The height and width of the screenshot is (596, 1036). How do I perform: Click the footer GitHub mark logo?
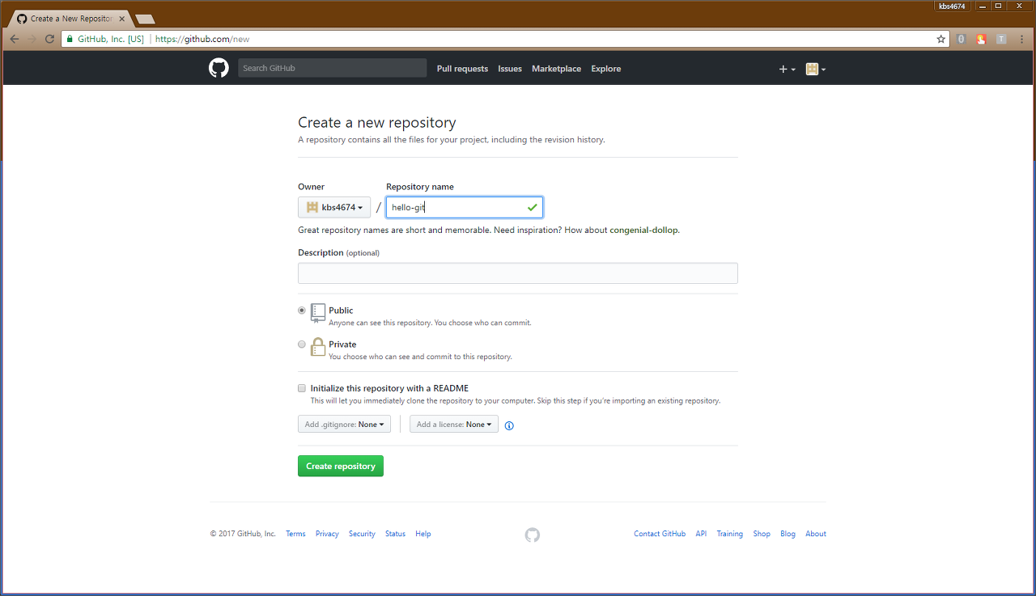[x=532, y=535]
